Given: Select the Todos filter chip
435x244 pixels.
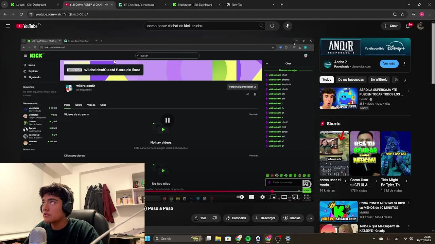Looking at the screenshot, I should point(327,80).
